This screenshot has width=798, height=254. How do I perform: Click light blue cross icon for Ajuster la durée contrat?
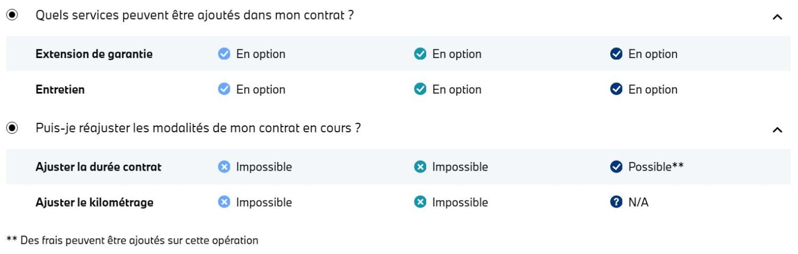(x=224, y=167)
